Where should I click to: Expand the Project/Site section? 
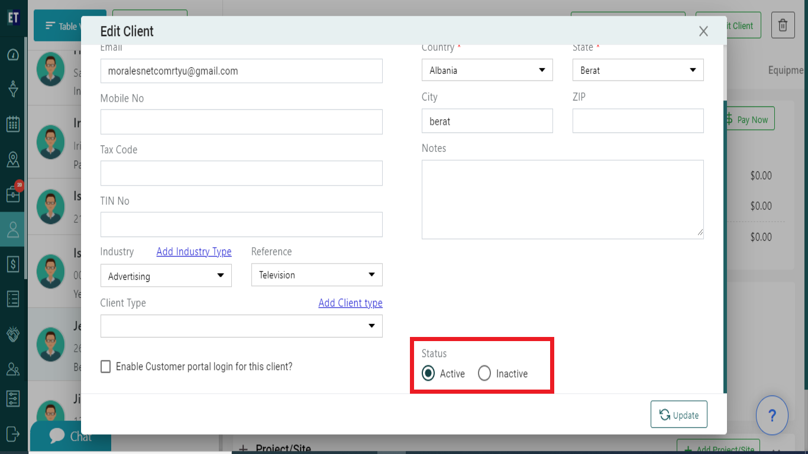point(243,449)
